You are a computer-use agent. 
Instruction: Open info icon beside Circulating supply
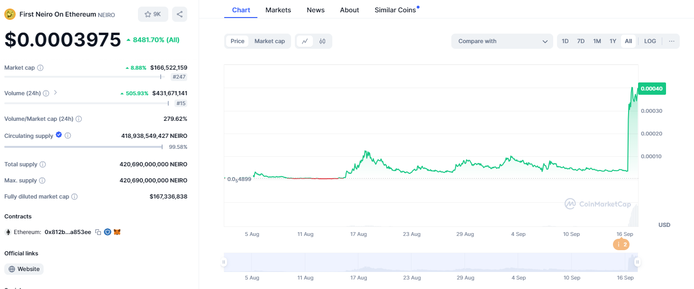tap(68, 136)
